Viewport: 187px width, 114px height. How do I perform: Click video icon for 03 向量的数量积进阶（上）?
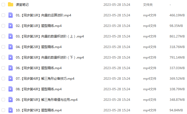tap(11, 36)
